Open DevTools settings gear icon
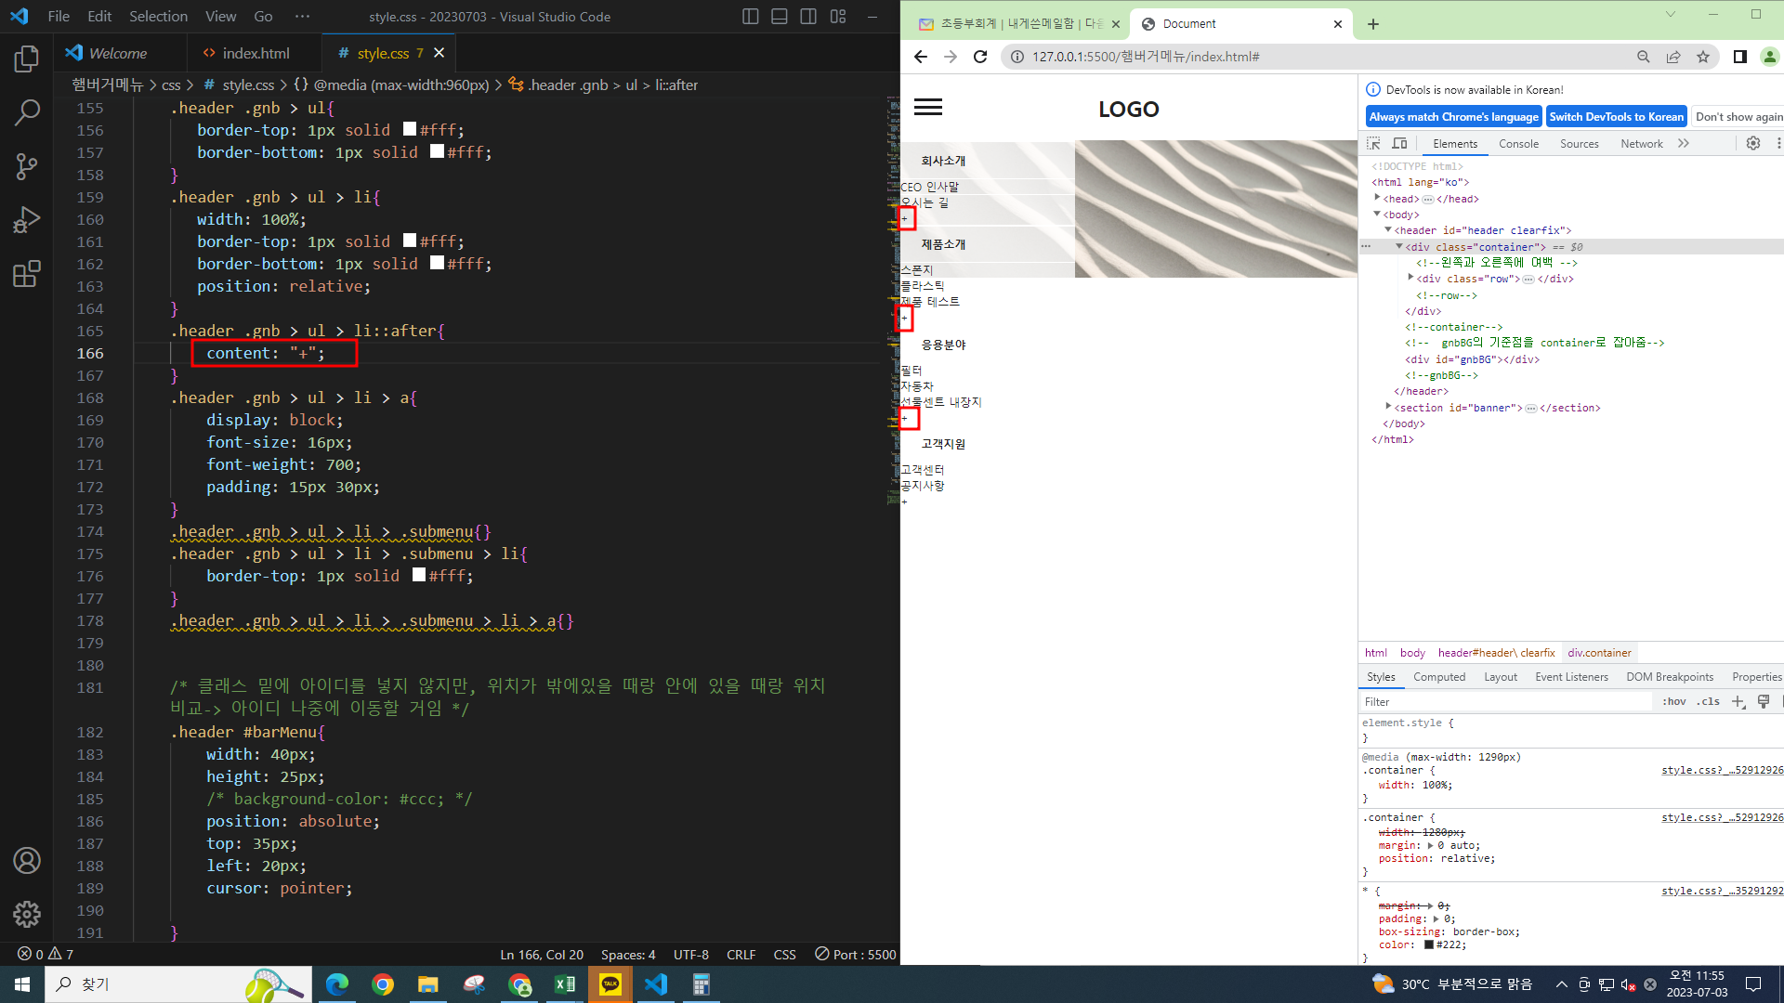The image size is (1784, 1003). click(1752, 143)
